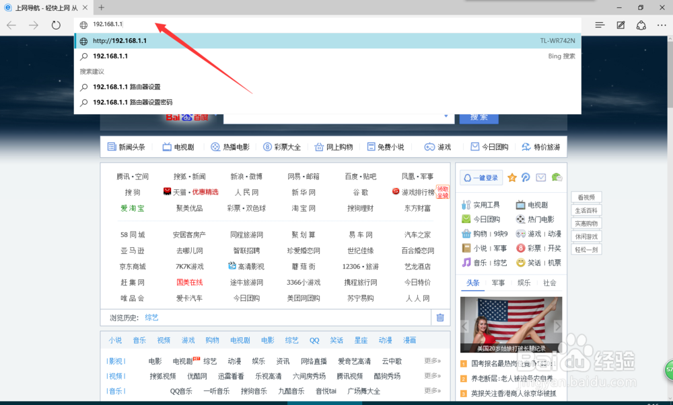Open 电视剧 in the right panel

(x=532, y=205)
